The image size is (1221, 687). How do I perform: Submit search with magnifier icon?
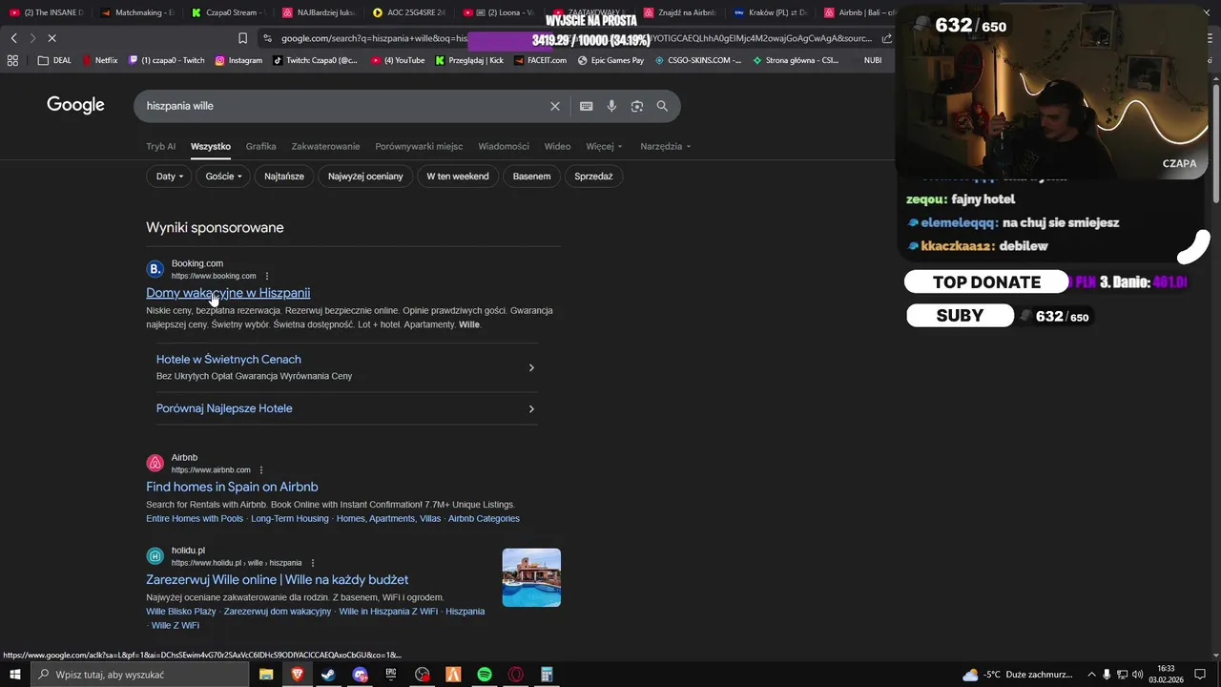(x=662, y=106)
